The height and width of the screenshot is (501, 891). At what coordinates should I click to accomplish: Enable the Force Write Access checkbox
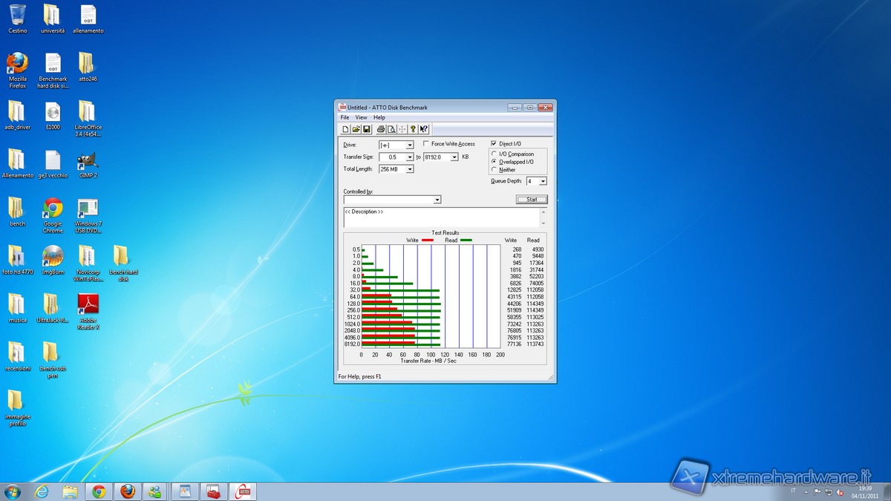click(426, 144)
